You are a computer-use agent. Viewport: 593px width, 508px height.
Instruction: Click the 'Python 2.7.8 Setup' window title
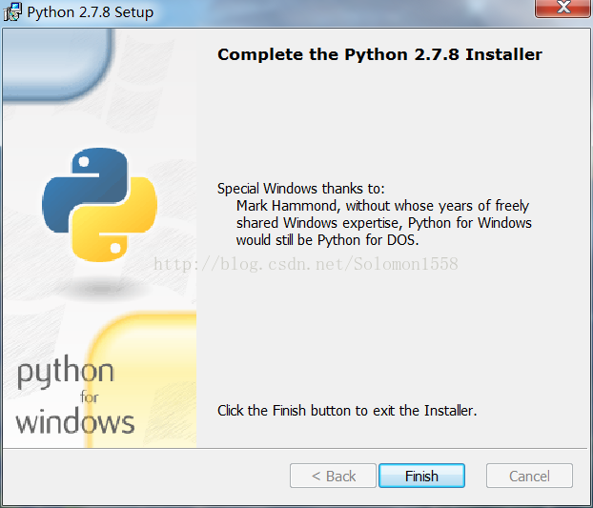pyautogui.click(x=91, y=12)
